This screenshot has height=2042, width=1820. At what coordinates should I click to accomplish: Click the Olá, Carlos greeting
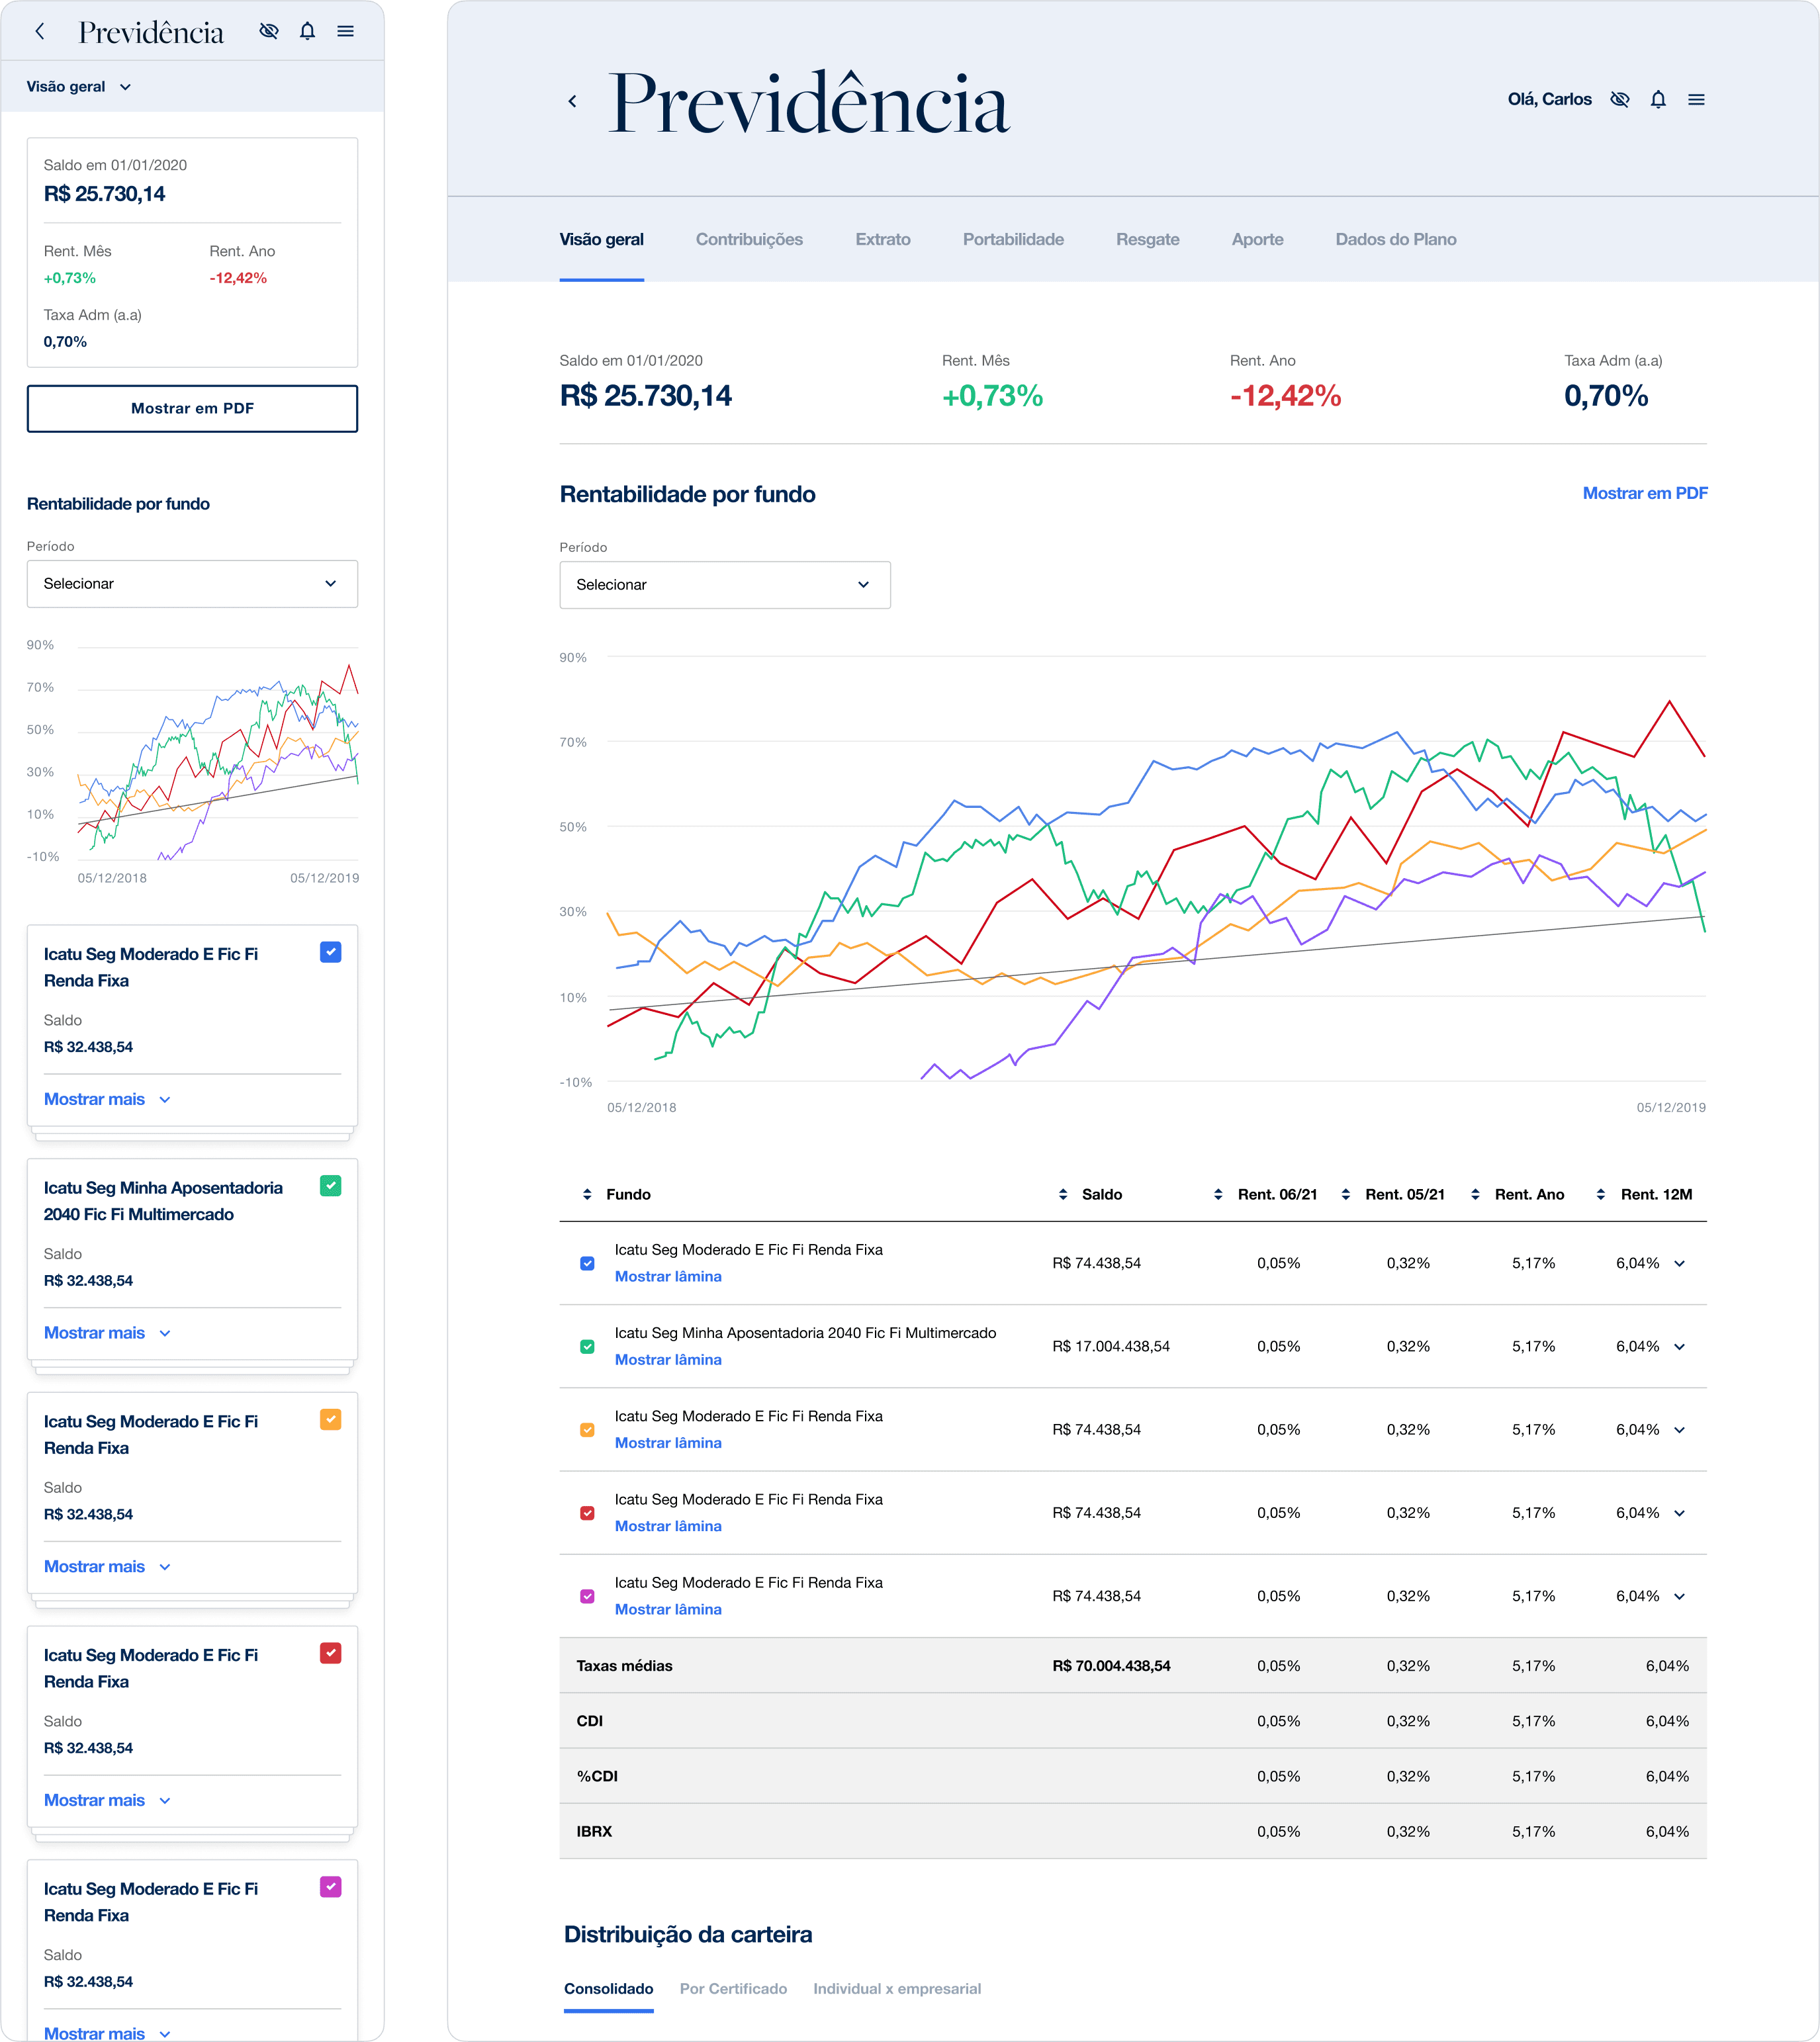pyautogui.click(x=1550, y=99)
